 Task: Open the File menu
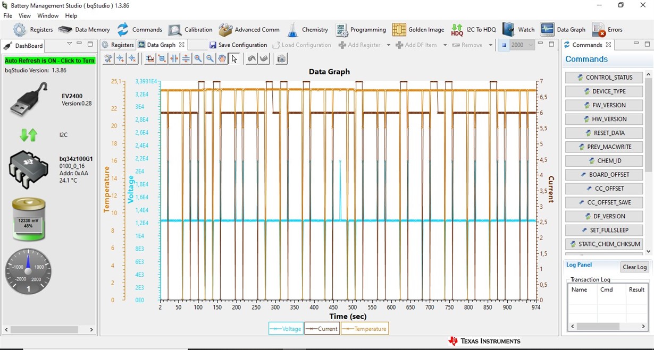coord(7,16)
